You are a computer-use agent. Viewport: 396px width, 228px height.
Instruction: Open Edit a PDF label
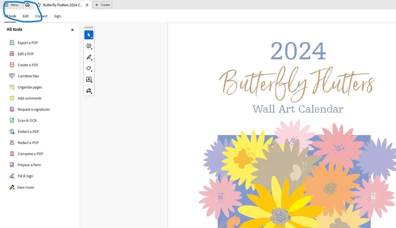26,54
